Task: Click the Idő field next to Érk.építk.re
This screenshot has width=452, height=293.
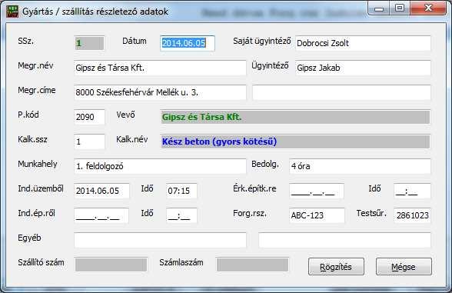Action: (412, 191)
